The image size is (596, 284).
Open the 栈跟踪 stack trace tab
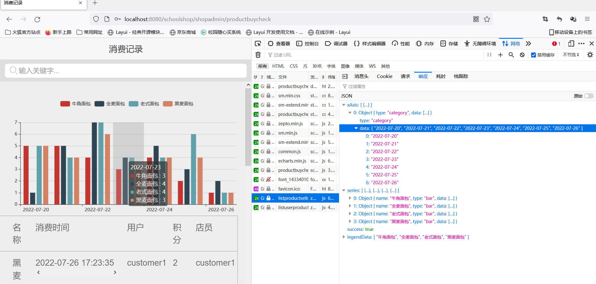click(x=461, y=76)
